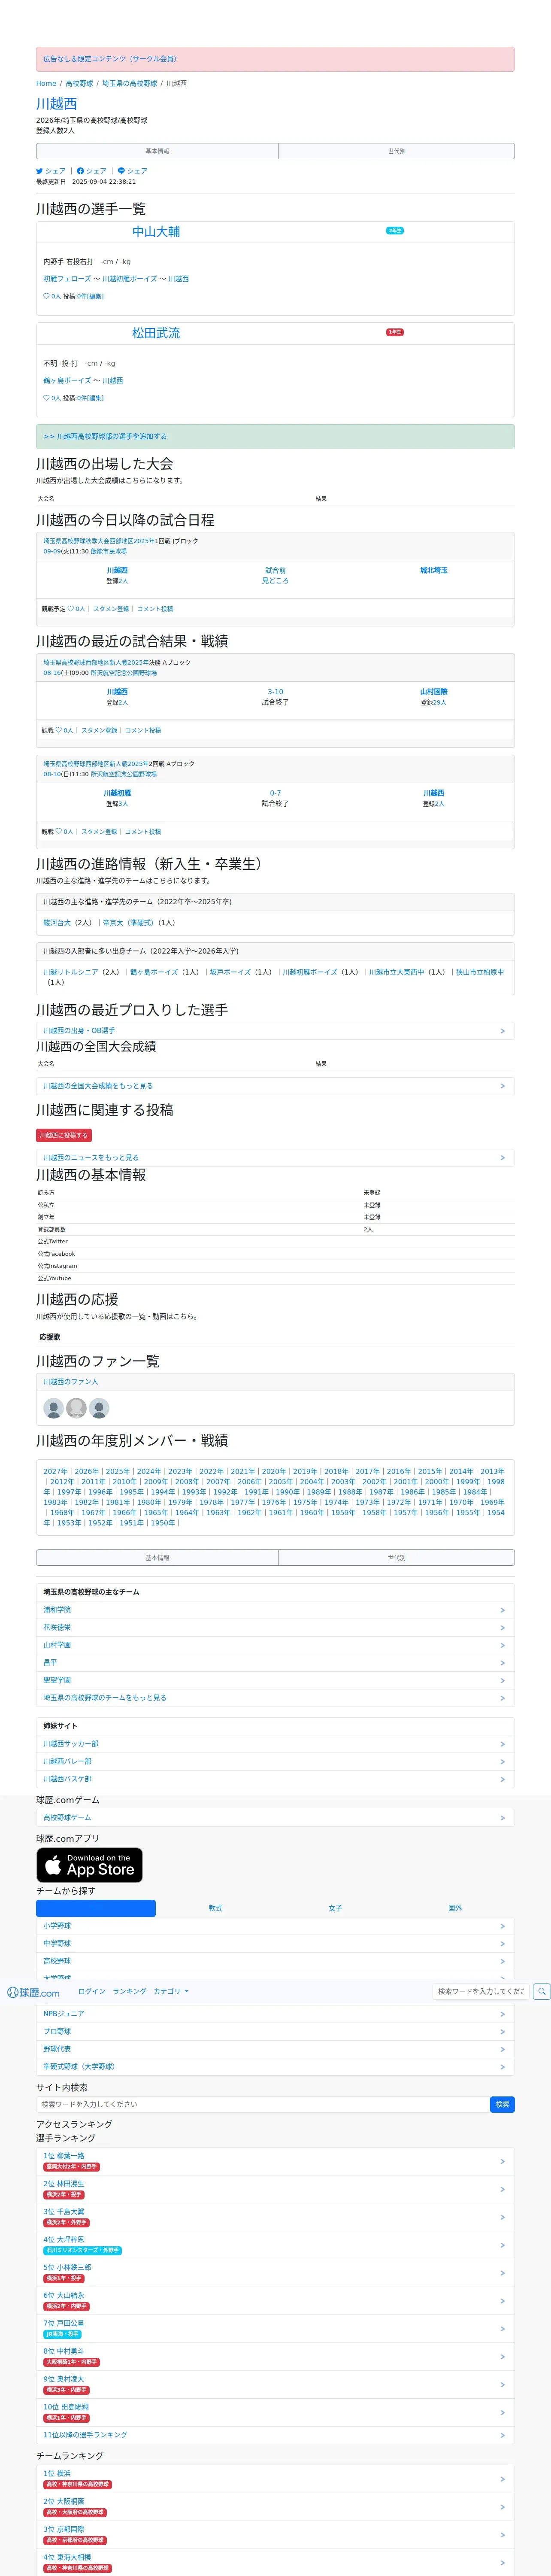Open the 小学野球 team category row
Image resolution: width=551 pixels, height=2576 pixels.
pyautogui.click(x=275, y=1926)
